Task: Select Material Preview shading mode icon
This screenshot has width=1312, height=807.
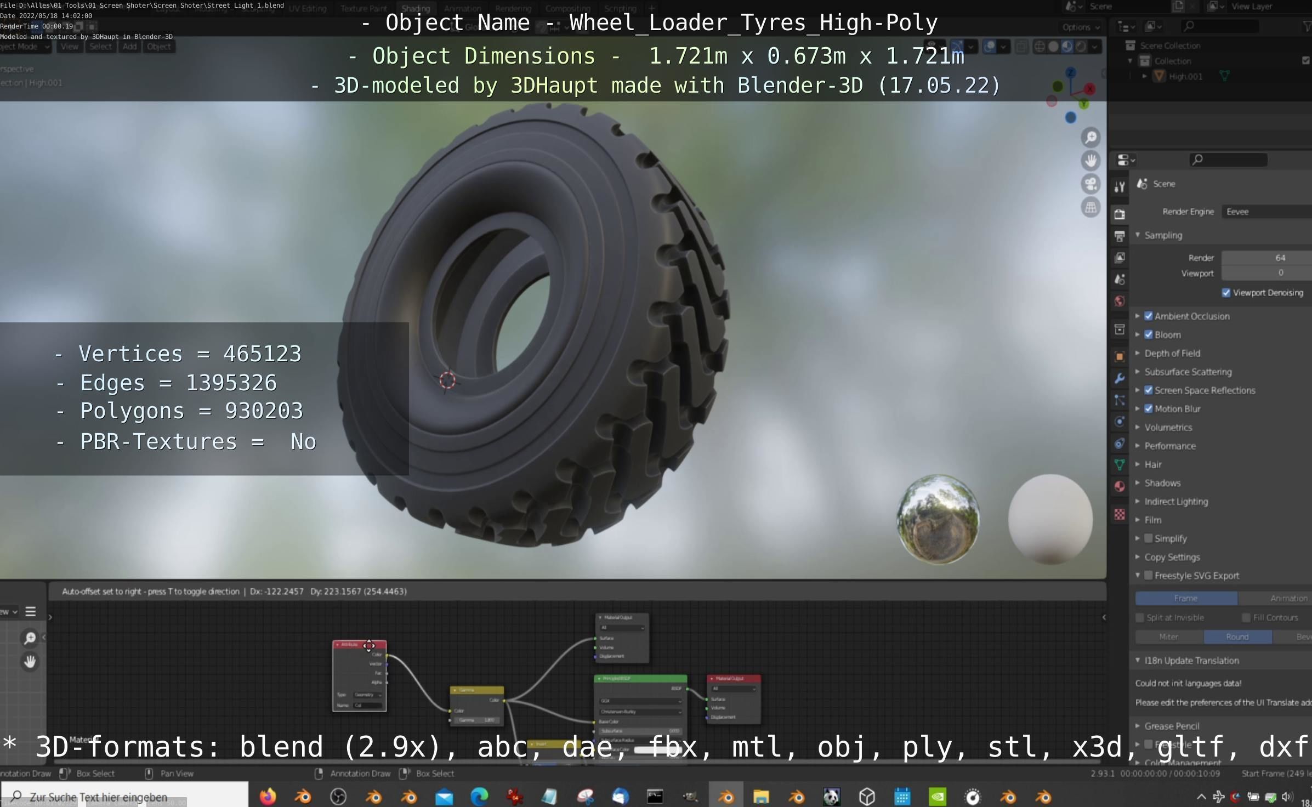Action: point(1066,47)
